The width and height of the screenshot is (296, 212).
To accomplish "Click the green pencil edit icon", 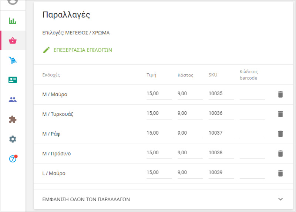I will coord(46,50).
